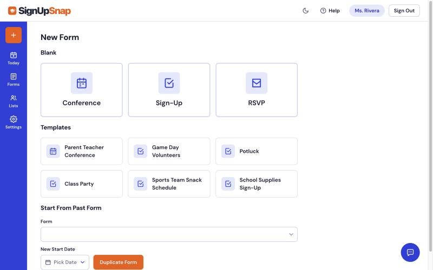Open Today in sidebar
The width and height of the screenshot is (433, 270).
pyautogui.click(x=14, y=58)
